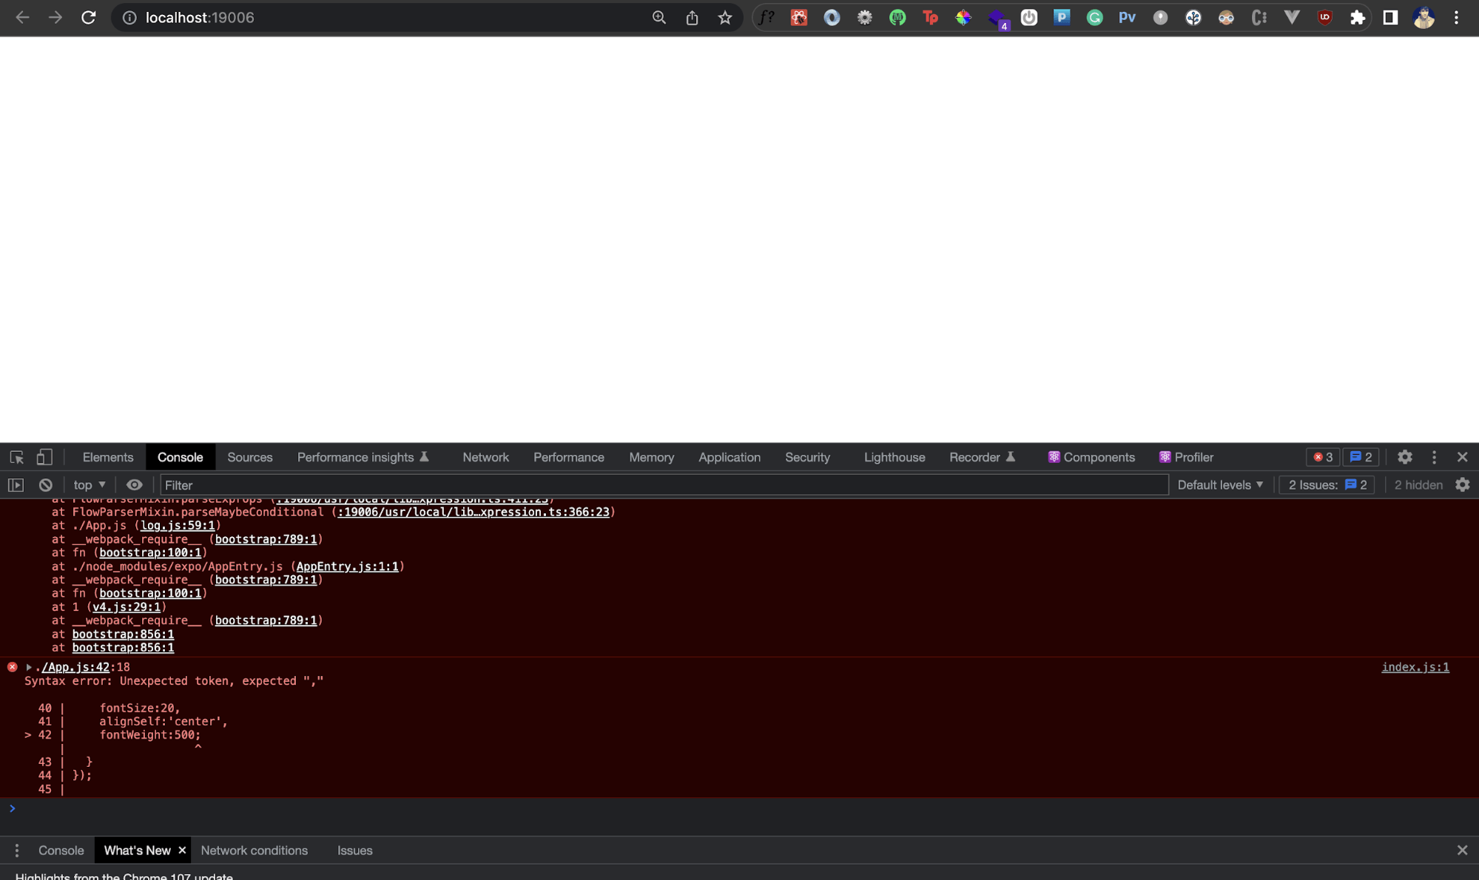Expand the ./App.js:42 error details

pos(28,666)
